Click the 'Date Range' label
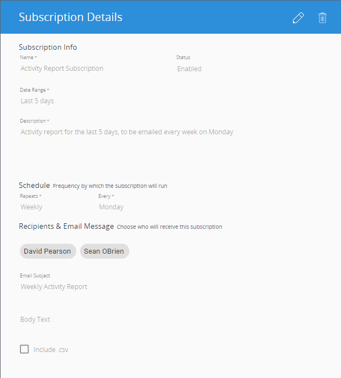The width and height of the screenshot is (341, 378). tap(33, 90)
